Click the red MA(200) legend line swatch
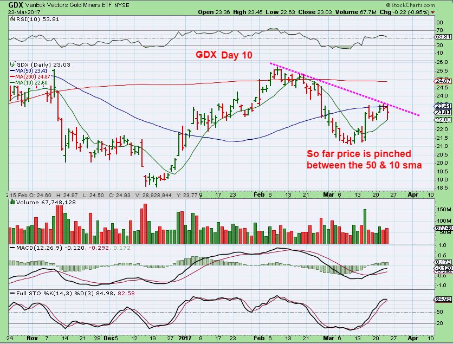Image resolution: width=453 pixels, height=344 pixels. (x=12, y=77)
